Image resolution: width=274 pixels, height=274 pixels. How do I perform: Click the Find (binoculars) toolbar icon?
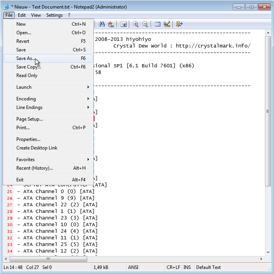(x=102, y=24)
